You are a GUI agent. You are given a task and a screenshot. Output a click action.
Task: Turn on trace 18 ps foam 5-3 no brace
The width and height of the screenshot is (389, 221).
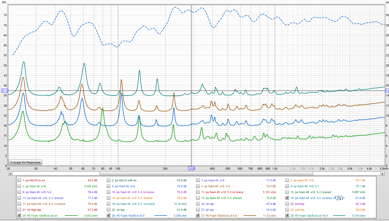pos(109,204)
